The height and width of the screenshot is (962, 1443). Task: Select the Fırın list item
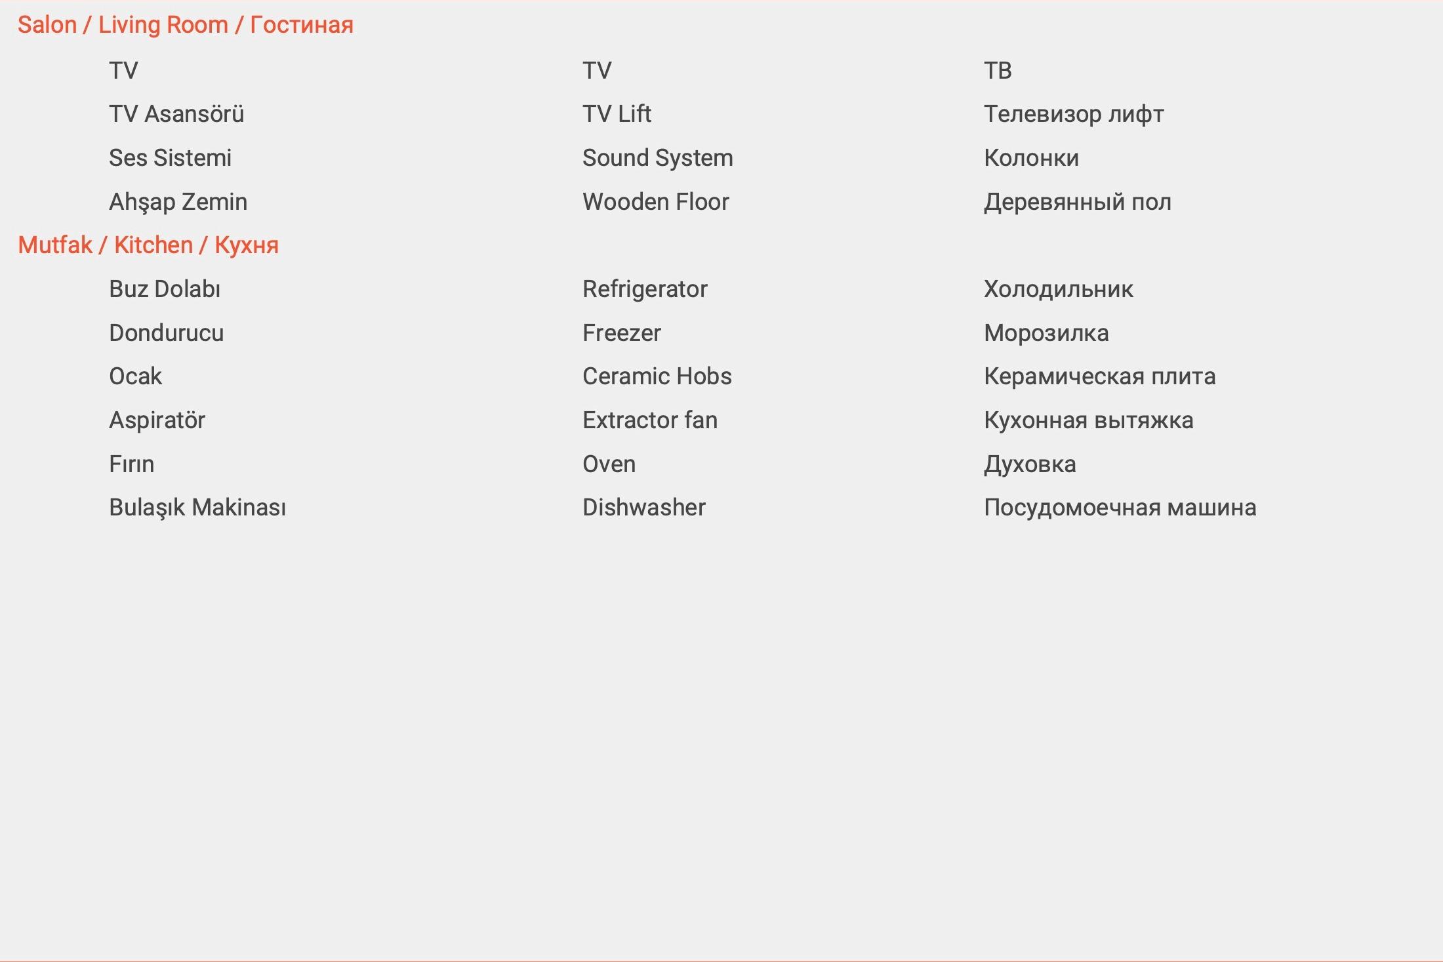131,464
